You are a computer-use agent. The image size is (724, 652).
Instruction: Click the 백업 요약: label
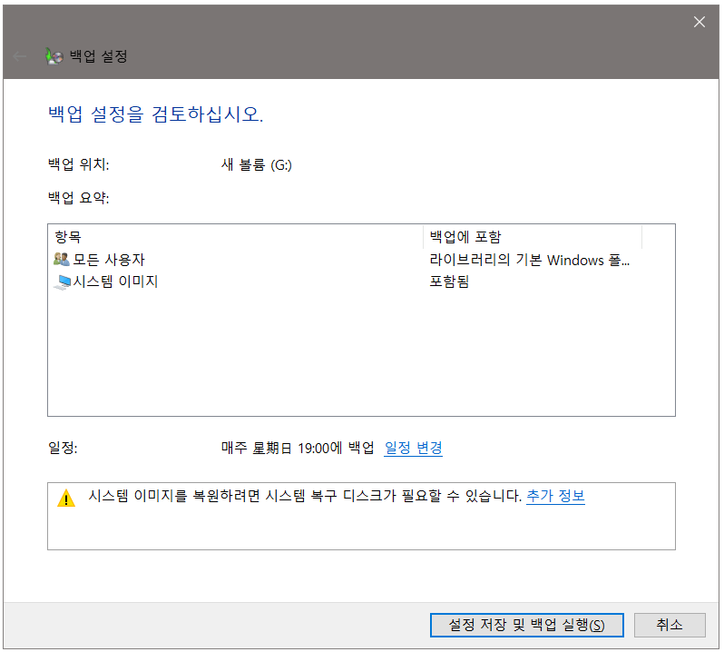coord(79,198)
